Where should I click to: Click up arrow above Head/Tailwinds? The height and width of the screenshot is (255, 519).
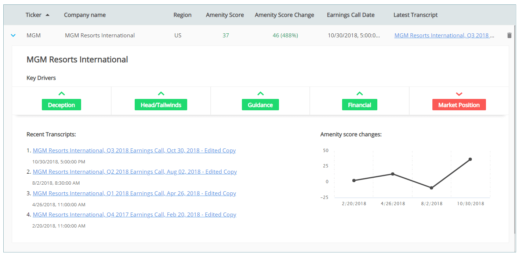click(x=161, y=94)
